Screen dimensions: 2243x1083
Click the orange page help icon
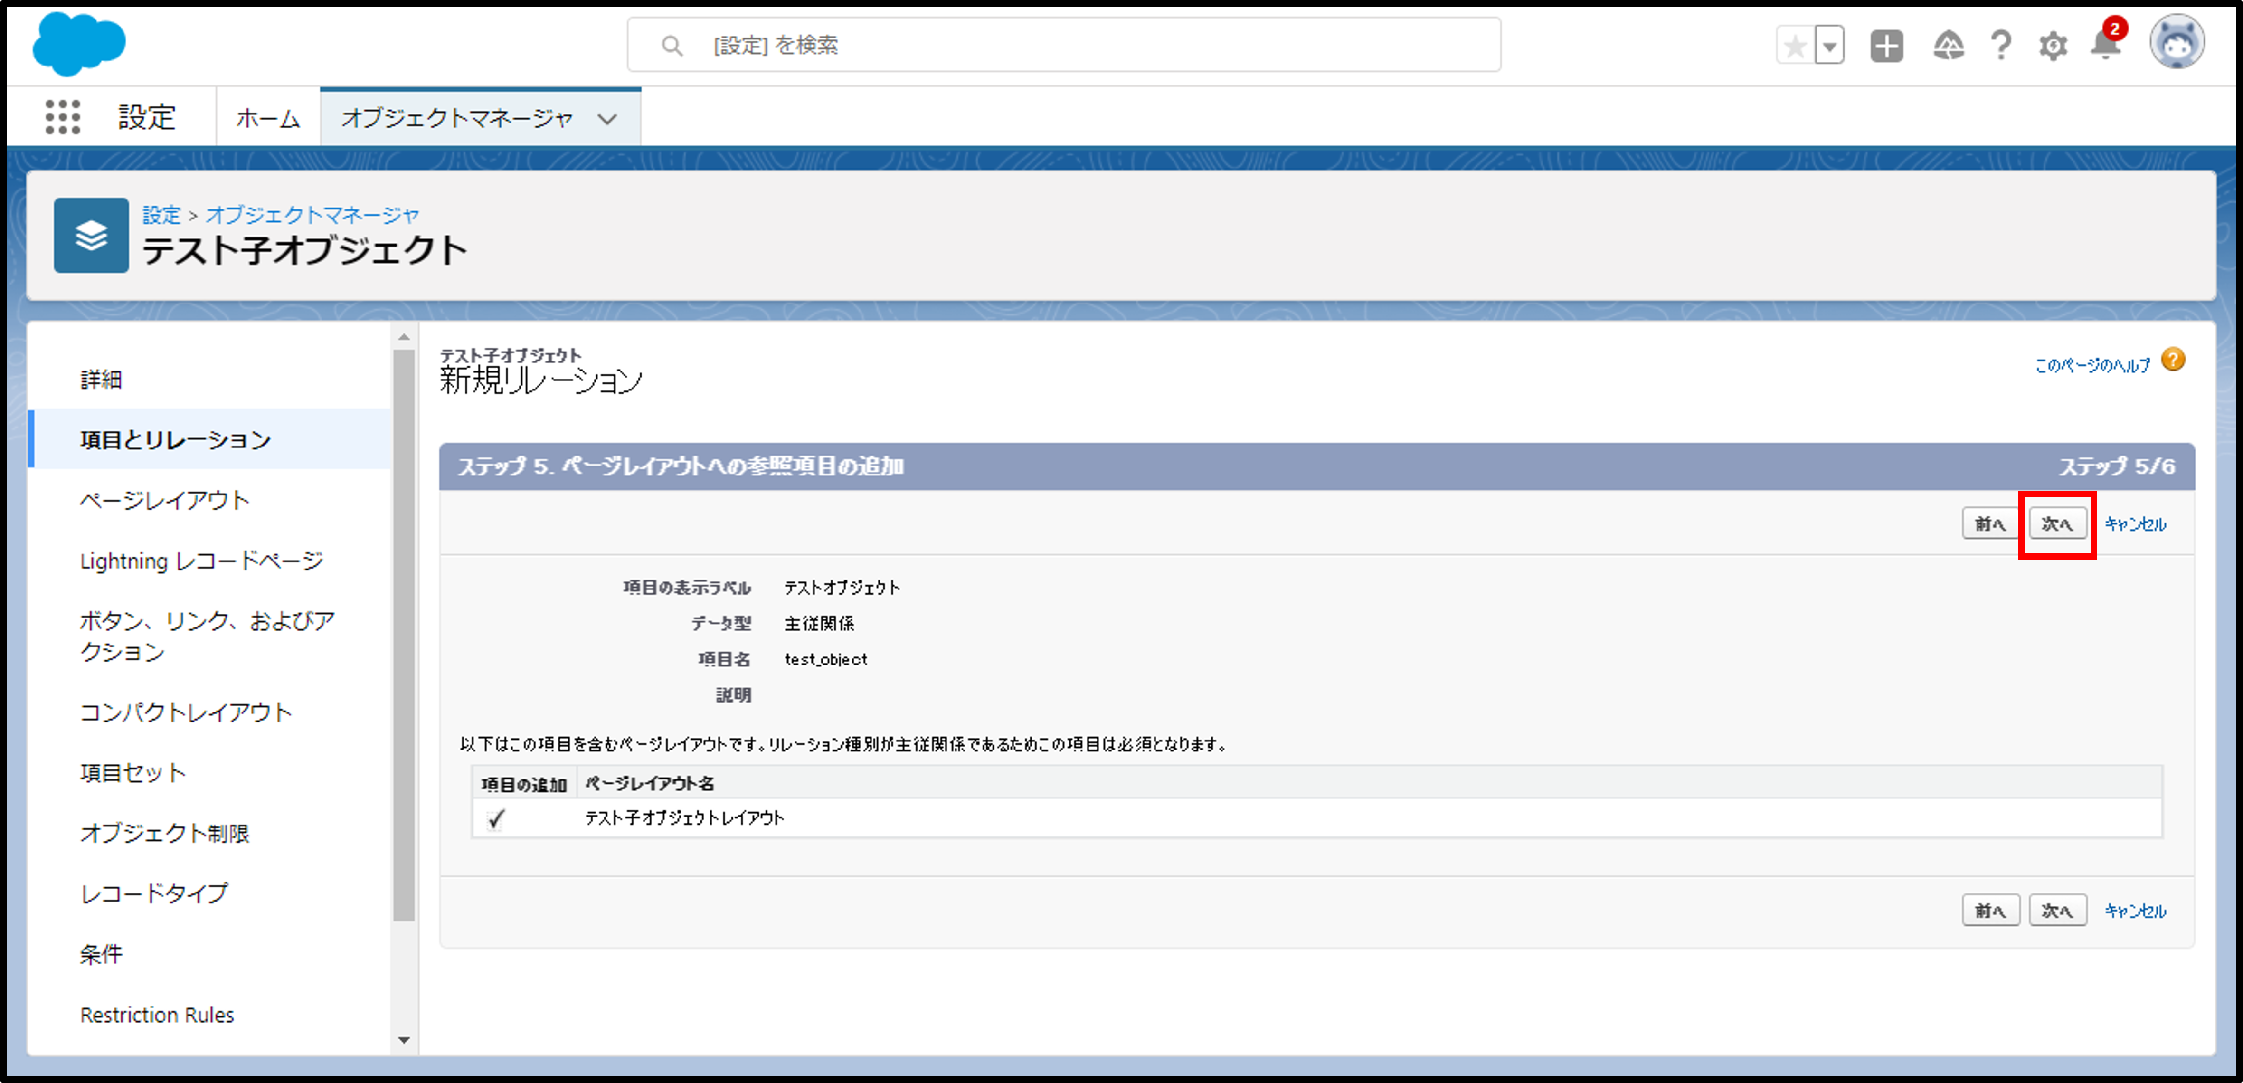2173,360
